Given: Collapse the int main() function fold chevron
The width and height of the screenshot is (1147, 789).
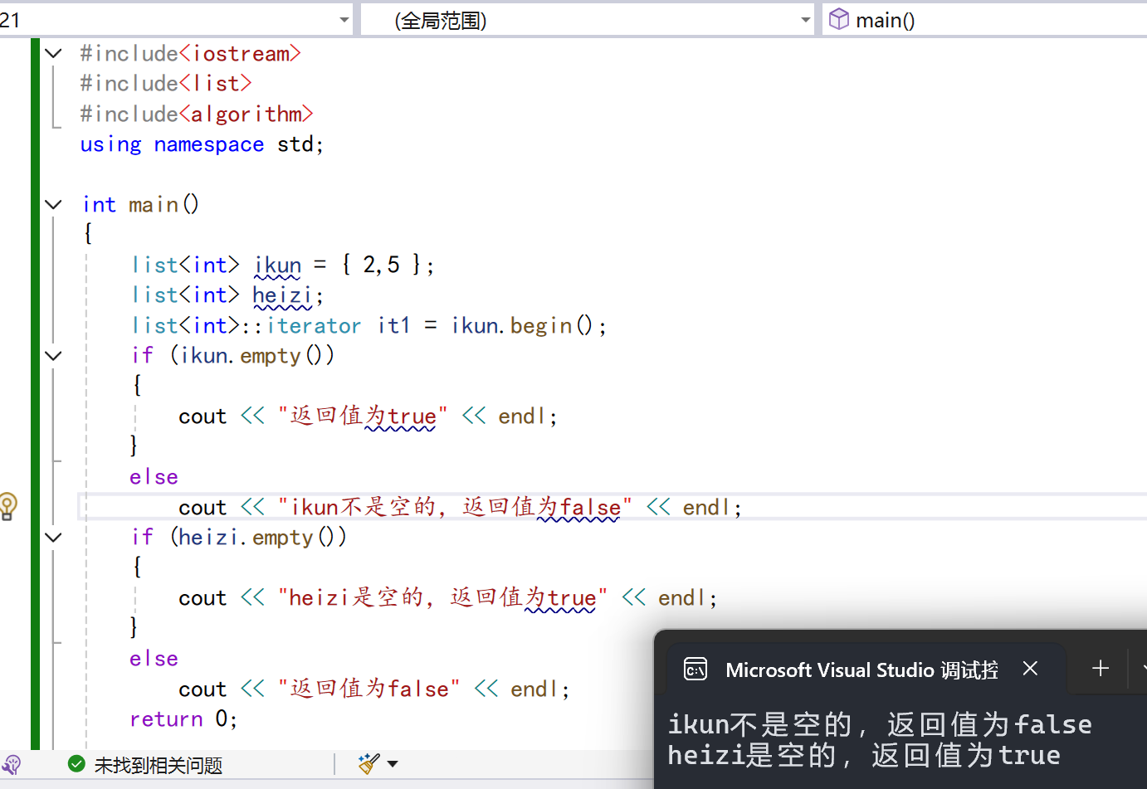Looking at the screenshot, I should coord(53,204).
